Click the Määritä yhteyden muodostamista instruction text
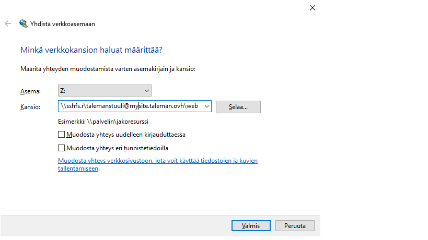 (x=108, y=69)
